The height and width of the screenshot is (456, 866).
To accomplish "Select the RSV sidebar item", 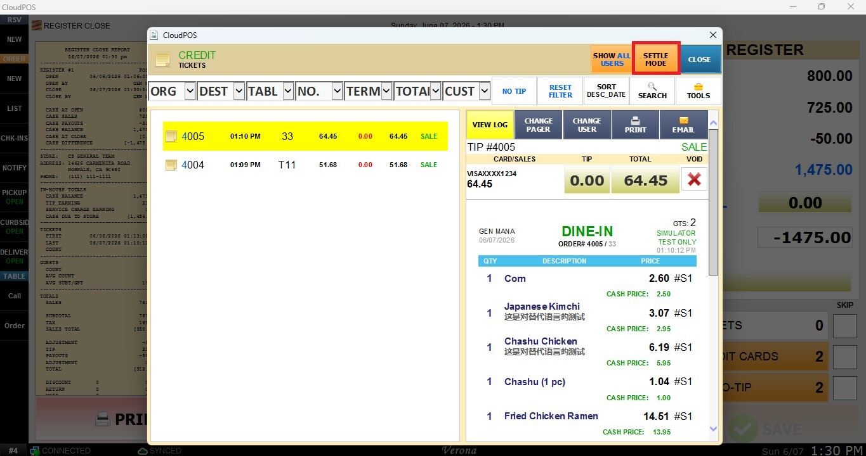I will 14,20.
